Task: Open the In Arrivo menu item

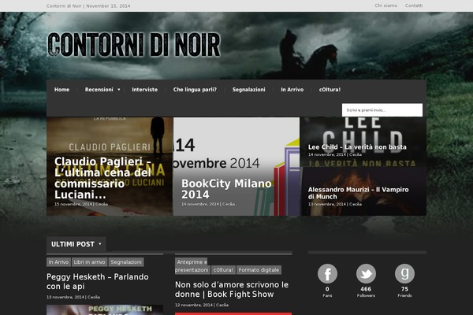Action: point(292,90)
